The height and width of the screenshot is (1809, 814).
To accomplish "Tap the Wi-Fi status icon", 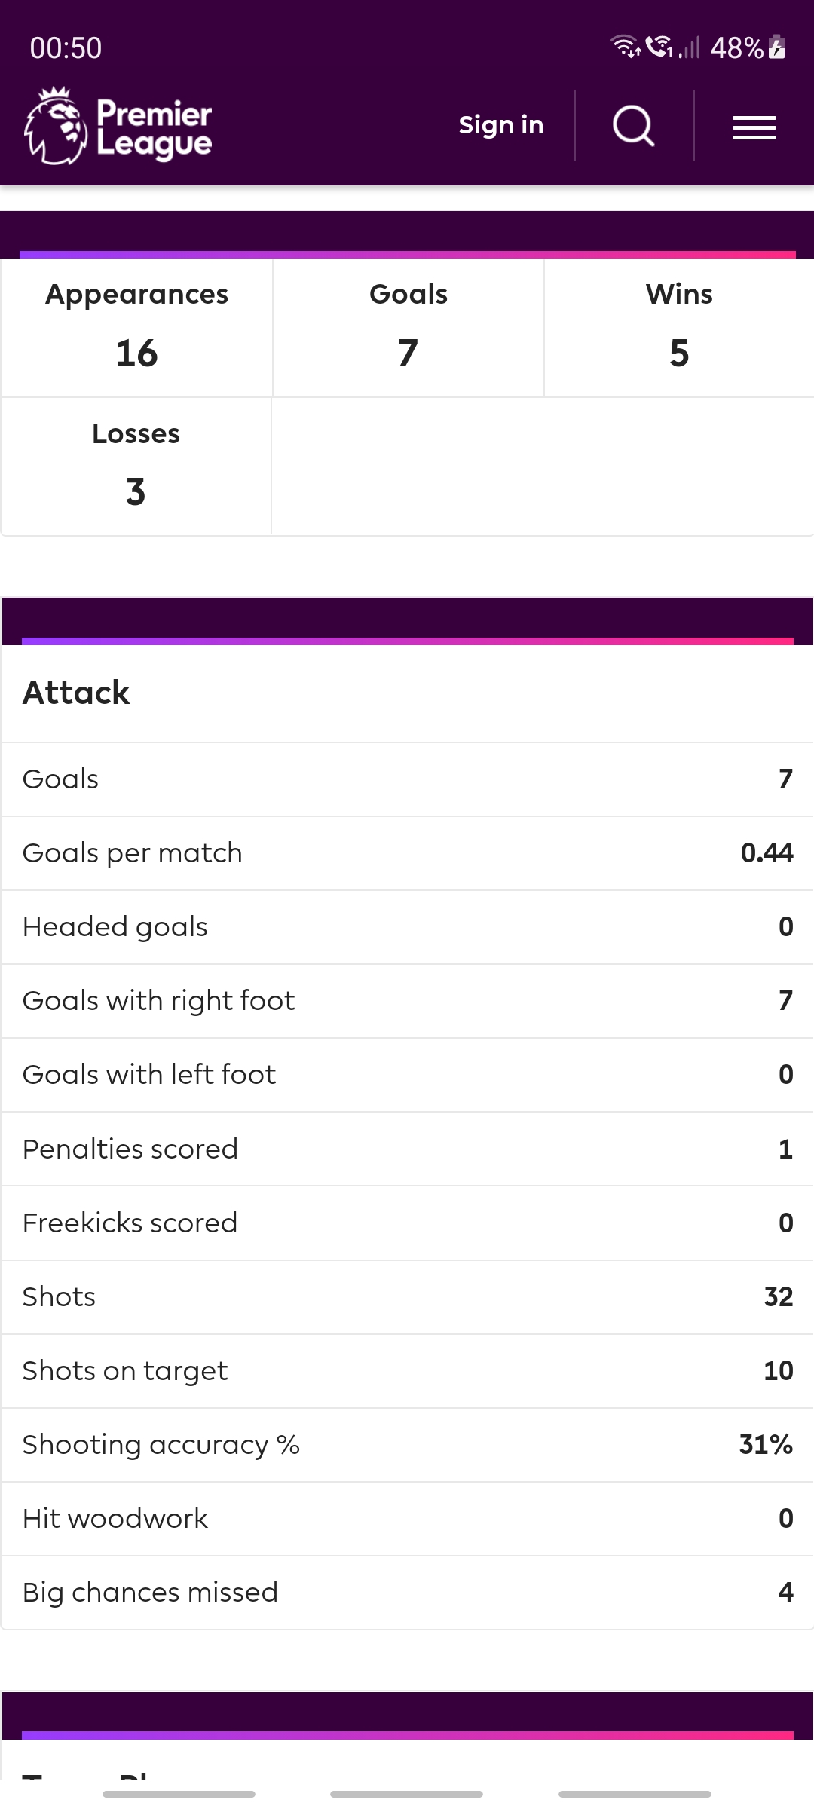I will coord(626,47).
